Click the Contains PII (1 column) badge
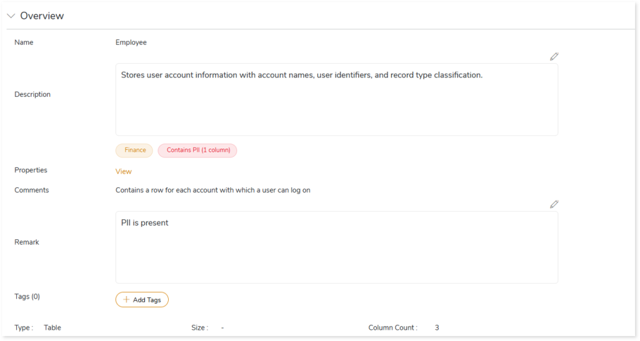This screenshot has height=341, width=640. point(197,151)
